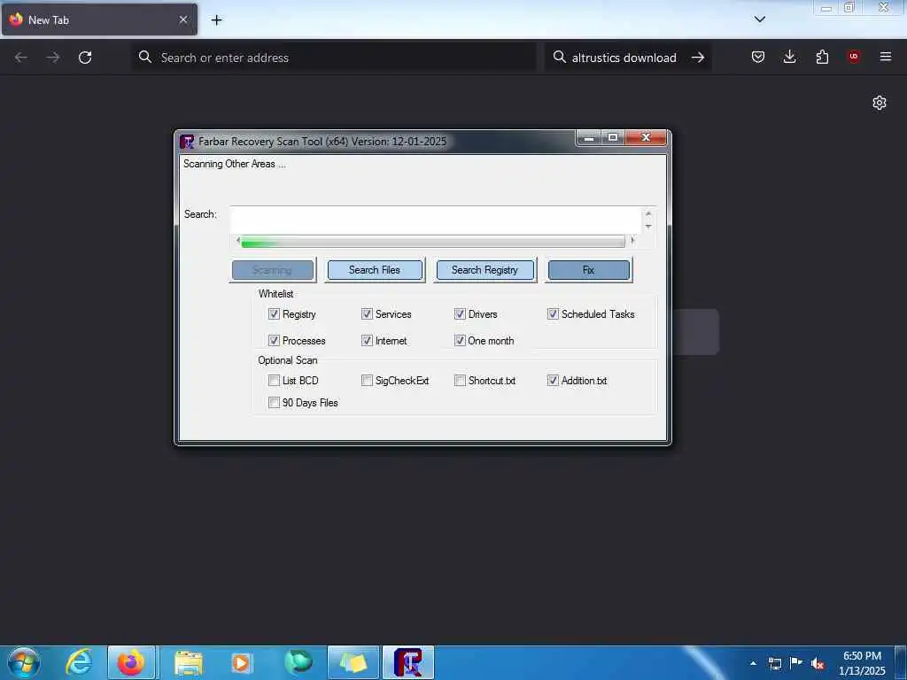Uncheck the Addition.txt option
Viewport: 907px width, 680px height.
point(553,381)
